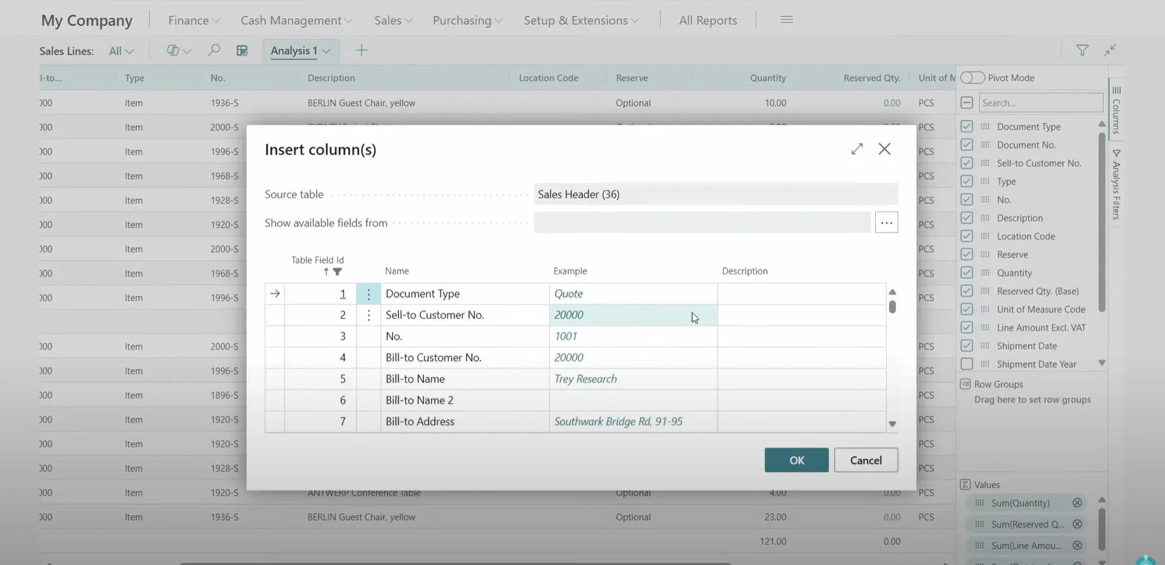Open the Analysis Filters side panel

pos(1116,184)
